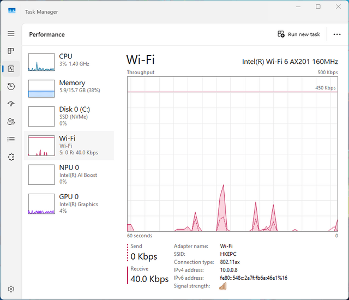Viewport: 349px width, 300px height.
Task: Open the App history page icon
Action: coord(11,86)
